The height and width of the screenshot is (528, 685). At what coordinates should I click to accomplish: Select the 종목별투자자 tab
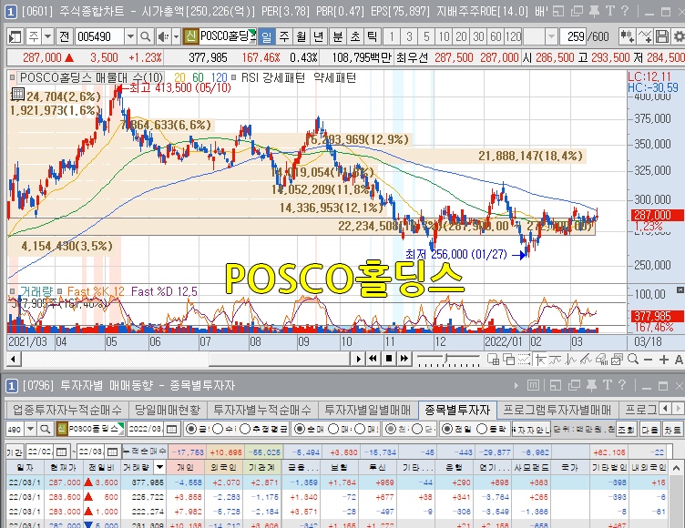click(x=457, y=410)
